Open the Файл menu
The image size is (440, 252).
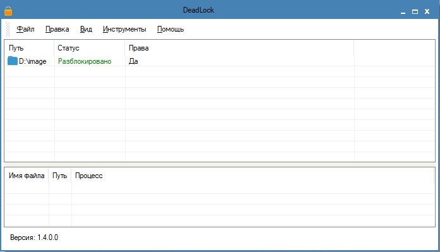click(x=25, y=29)
